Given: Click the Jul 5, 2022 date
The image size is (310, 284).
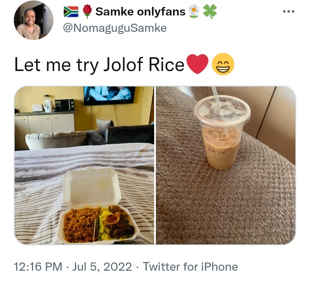Looking at the screenshot, I should click(102, 267).
